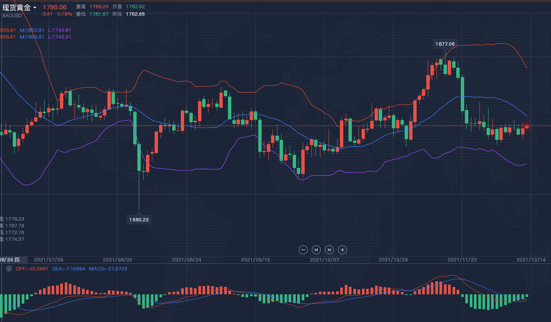Image resolution: width=551 pixels, height=322 pixels.
Task: Click the MACD indicator value label
Action: [108, 269]
